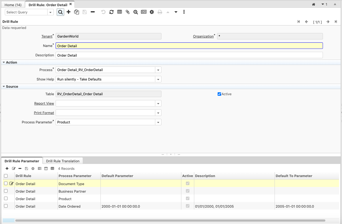Click the Process gear icon in toolbar
This screenshot has height=224, width=342.
(152, 12)
